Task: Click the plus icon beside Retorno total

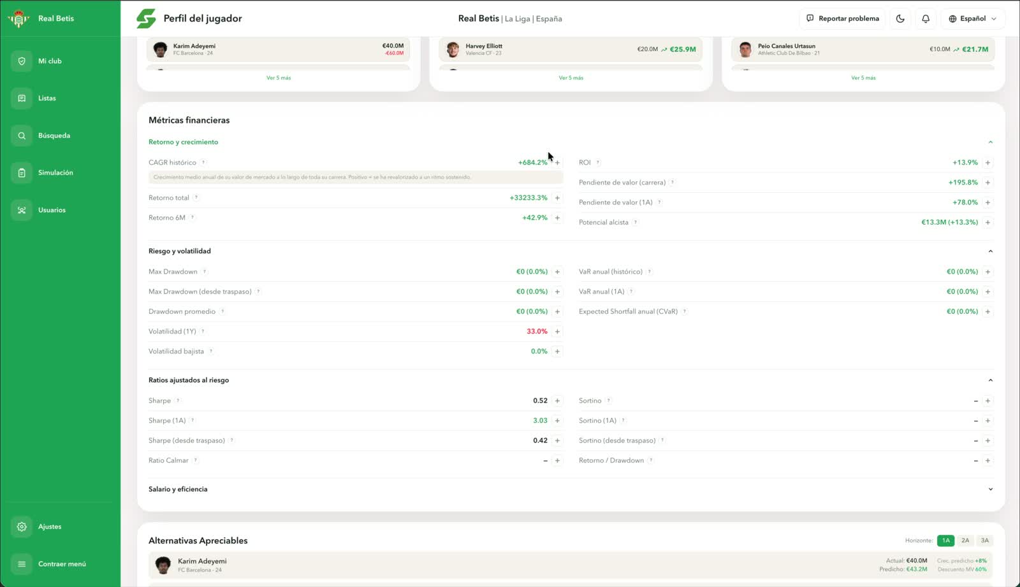Action: tap(557, 198)
